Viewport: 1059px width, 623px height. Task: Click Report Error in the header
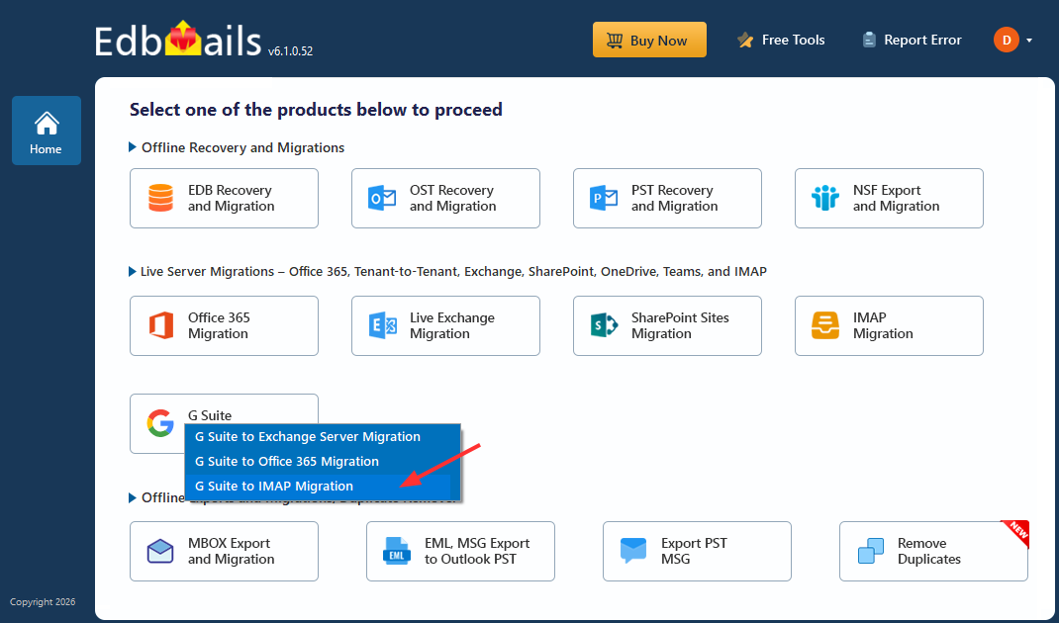point(912,41)
